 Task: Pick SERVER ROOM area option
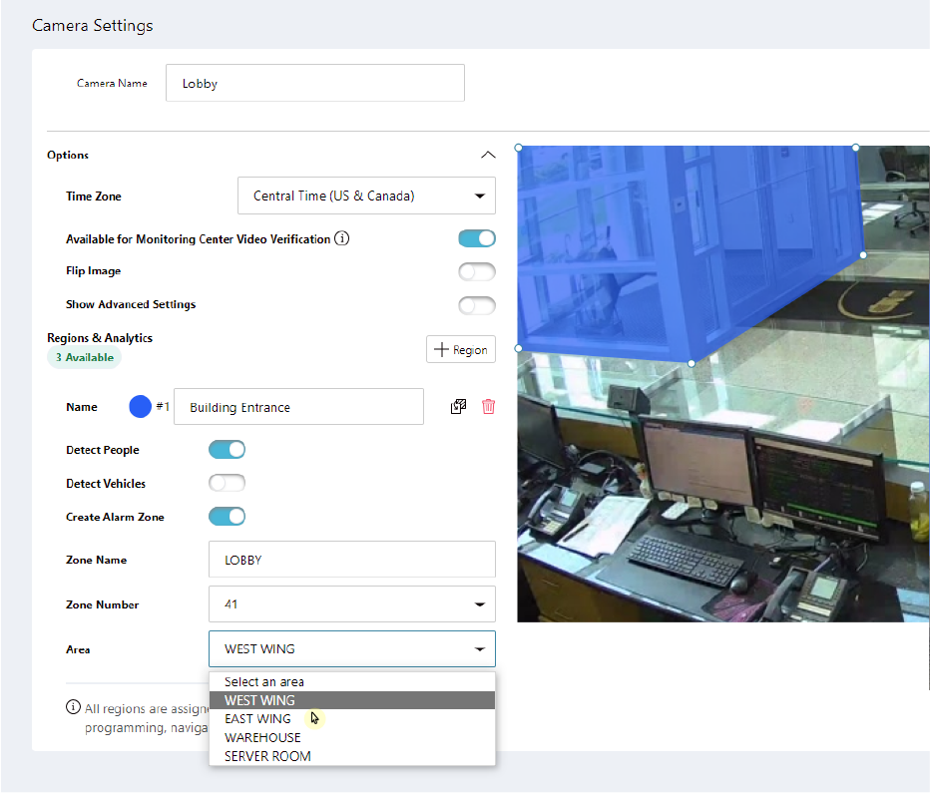point(267,756)
